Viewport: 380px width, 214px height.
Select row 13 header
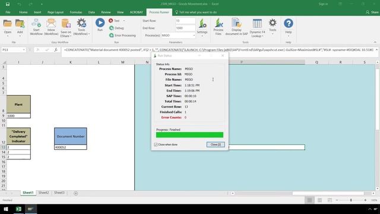pos(3,147)
